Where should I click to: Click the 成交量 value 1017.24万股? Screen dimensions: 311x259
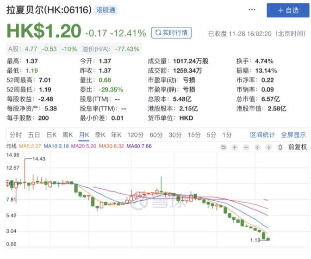tap(191, 61)
